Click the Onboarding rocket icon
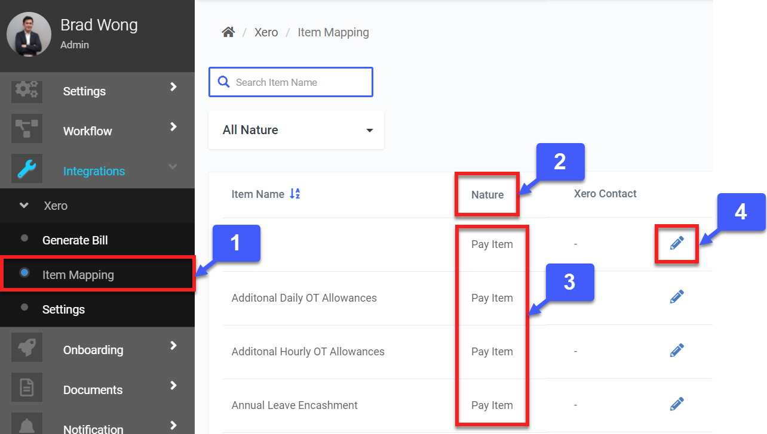767x434 pixels. 27,349
